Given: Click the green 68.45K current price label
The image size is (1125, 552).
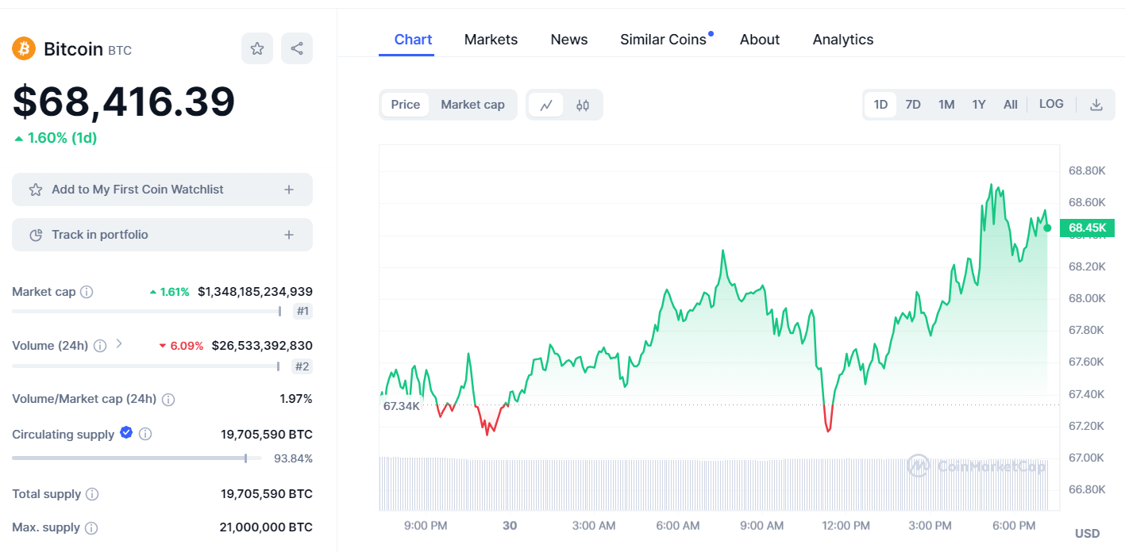Looking at the screenshot, I should [1086, 228].
